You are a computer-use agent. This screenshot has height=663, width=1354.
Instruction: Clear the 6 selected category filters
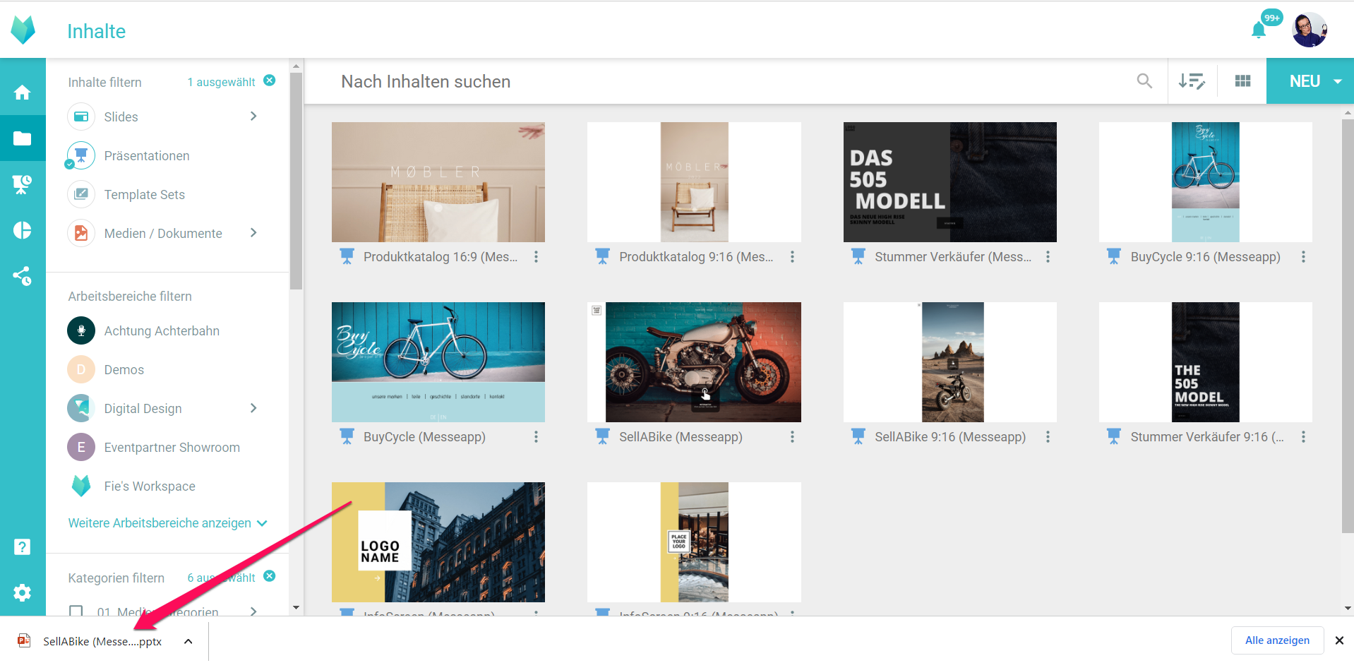click(270, 576)
